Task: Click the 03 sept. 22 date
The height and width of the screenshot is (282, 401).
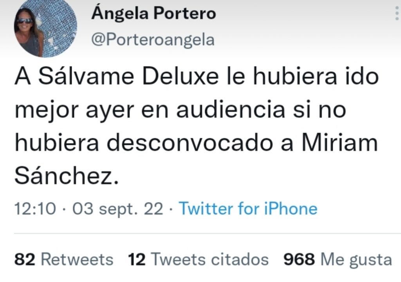Action: coord(117,209)
